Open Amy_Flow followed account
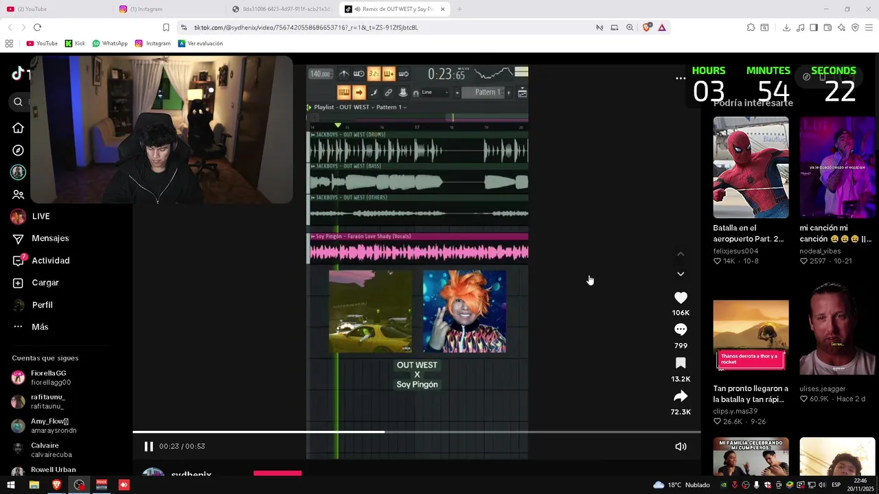This screenshot has height=494, width=879. pos(44,425)
